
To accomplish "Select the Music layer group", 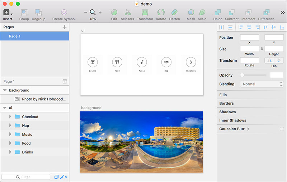I will [x=27, y=134].
